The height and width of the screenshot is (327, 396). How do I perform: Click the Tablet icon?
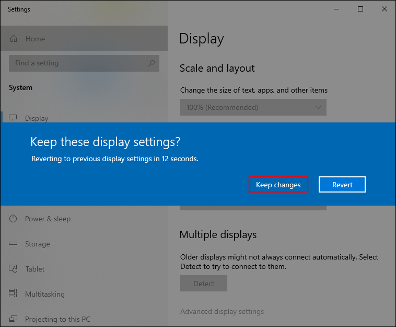click(x=14, y=269)
